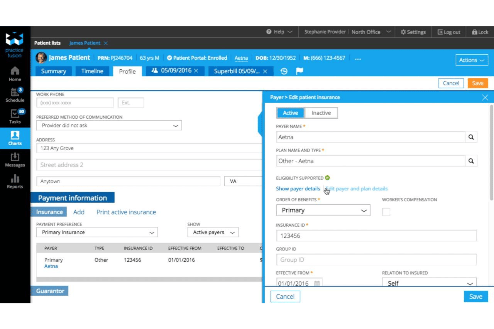The width and height of the screenshot is (494, 329).
Task: Show more patient details via ellipsis
Action: 358,59
